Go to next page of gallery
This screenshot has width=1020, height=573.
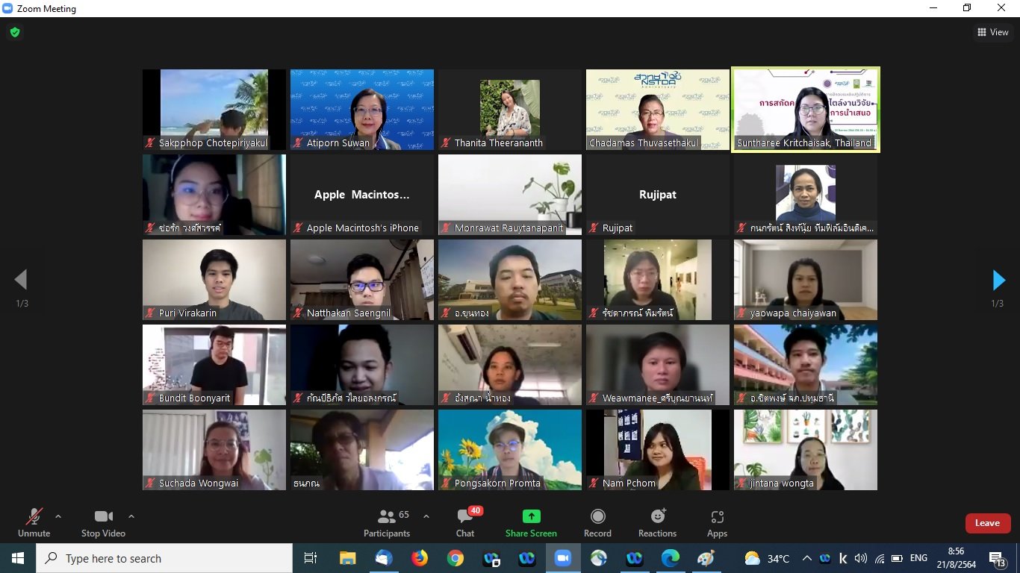pos(998,280)
